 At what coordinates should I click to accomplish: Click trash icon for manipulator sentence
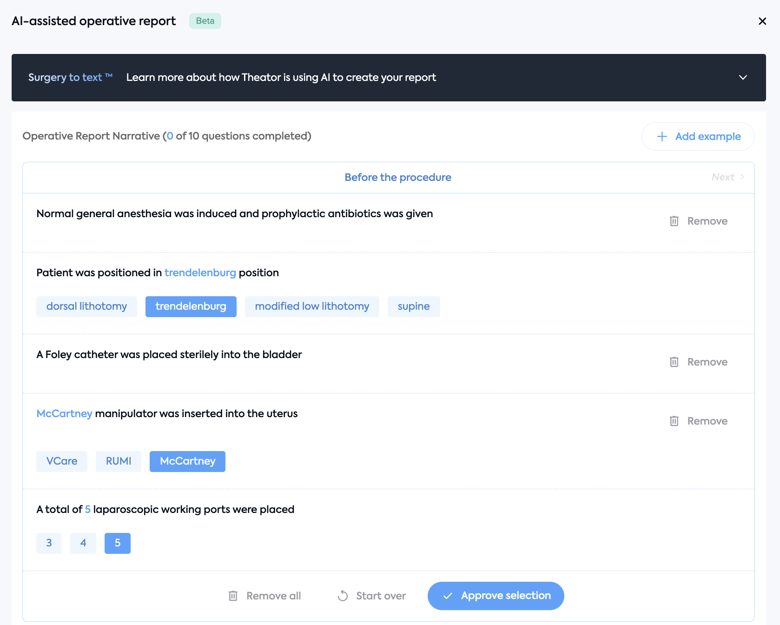coord(674,421)
